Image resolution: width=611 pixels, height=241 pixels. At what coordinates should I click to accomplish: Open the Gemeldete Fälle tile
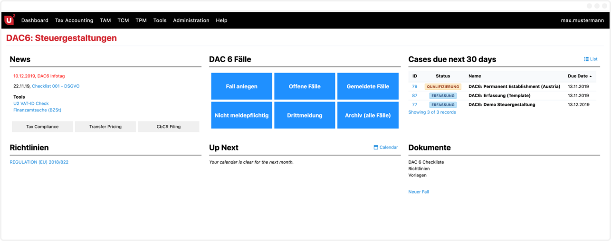pyautogui.click(x=368, y=86)
